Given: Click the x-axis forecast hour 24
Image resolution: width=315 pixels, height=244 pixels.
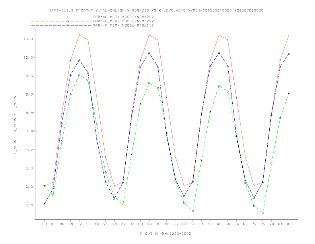Looking at the screenshot, I should coord(114,224).
